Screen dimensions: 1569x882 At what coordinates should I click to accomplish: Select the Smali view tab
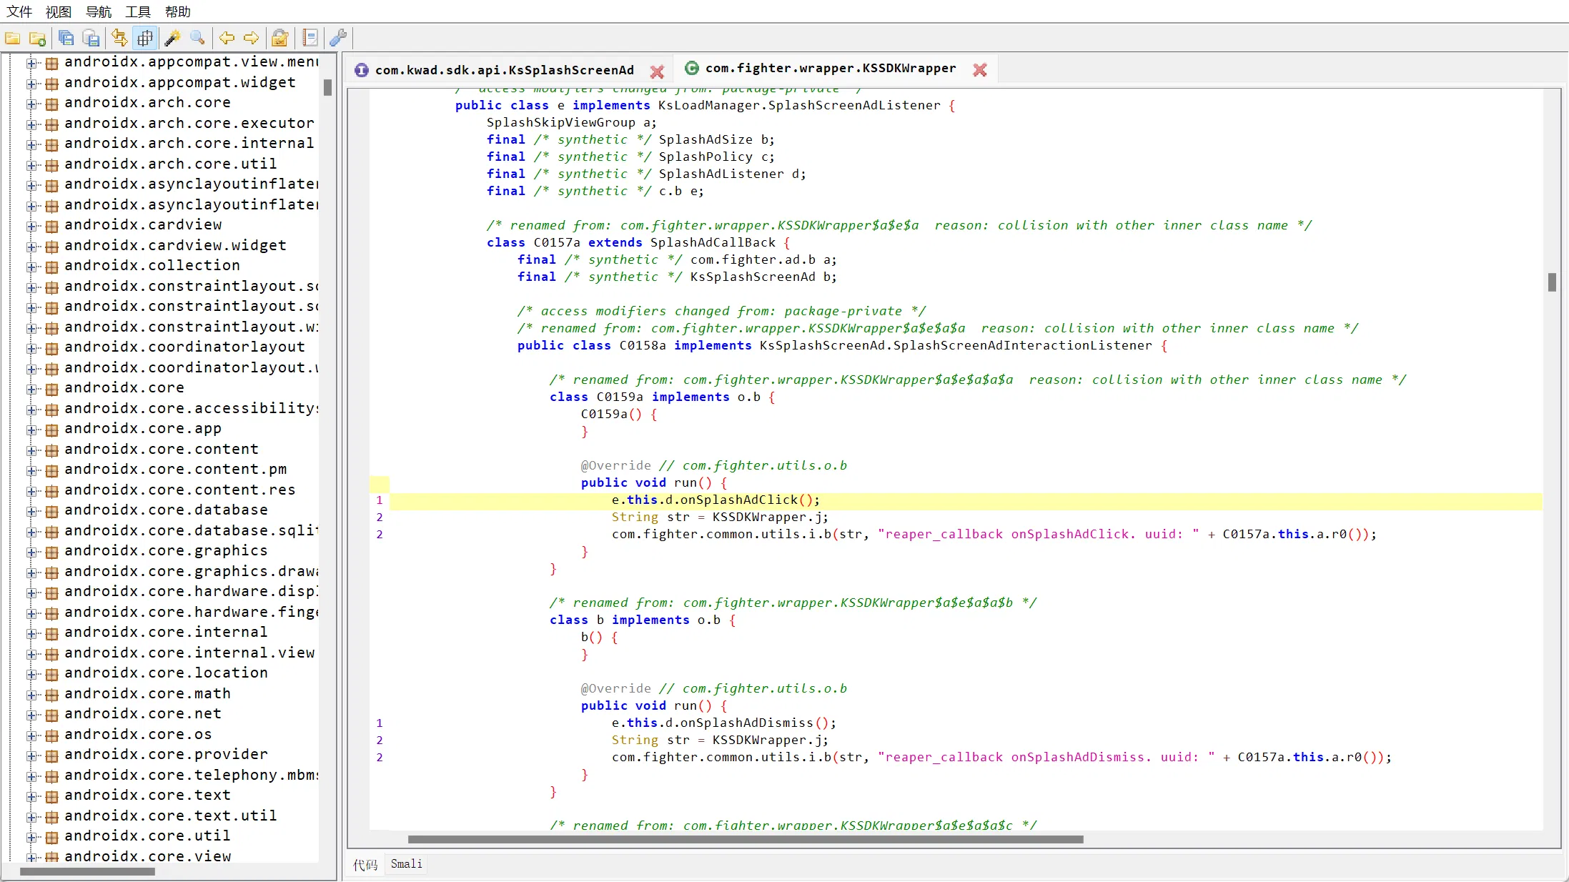(x=406, y=863)
